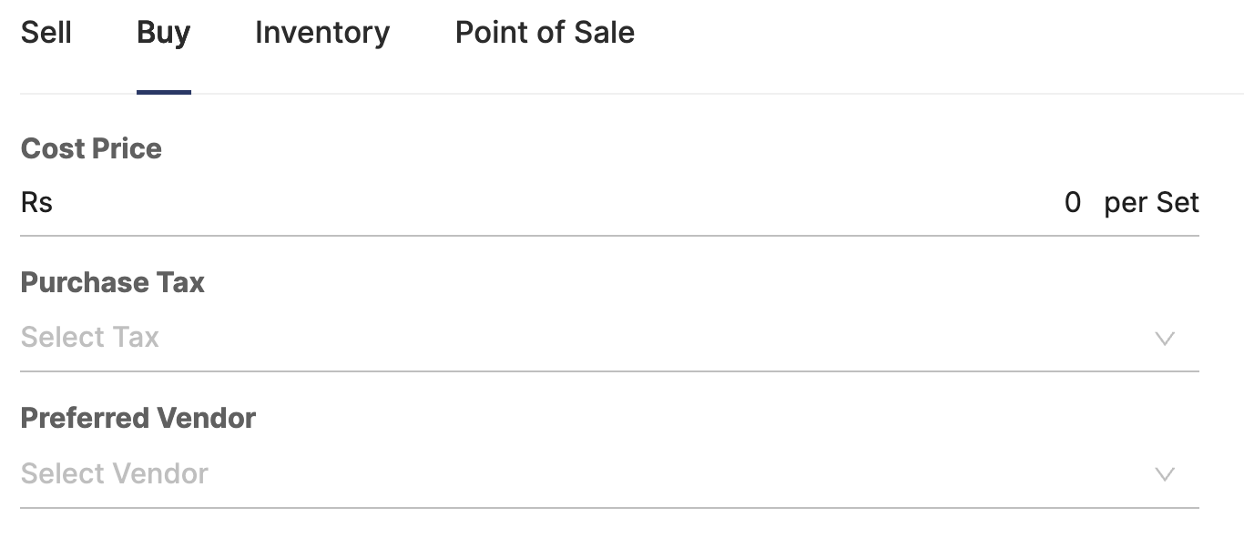Viewport: 1244px width, 548px height.
Task: Click the Buy tab underline indicator
Action: (x=164, y=91)
